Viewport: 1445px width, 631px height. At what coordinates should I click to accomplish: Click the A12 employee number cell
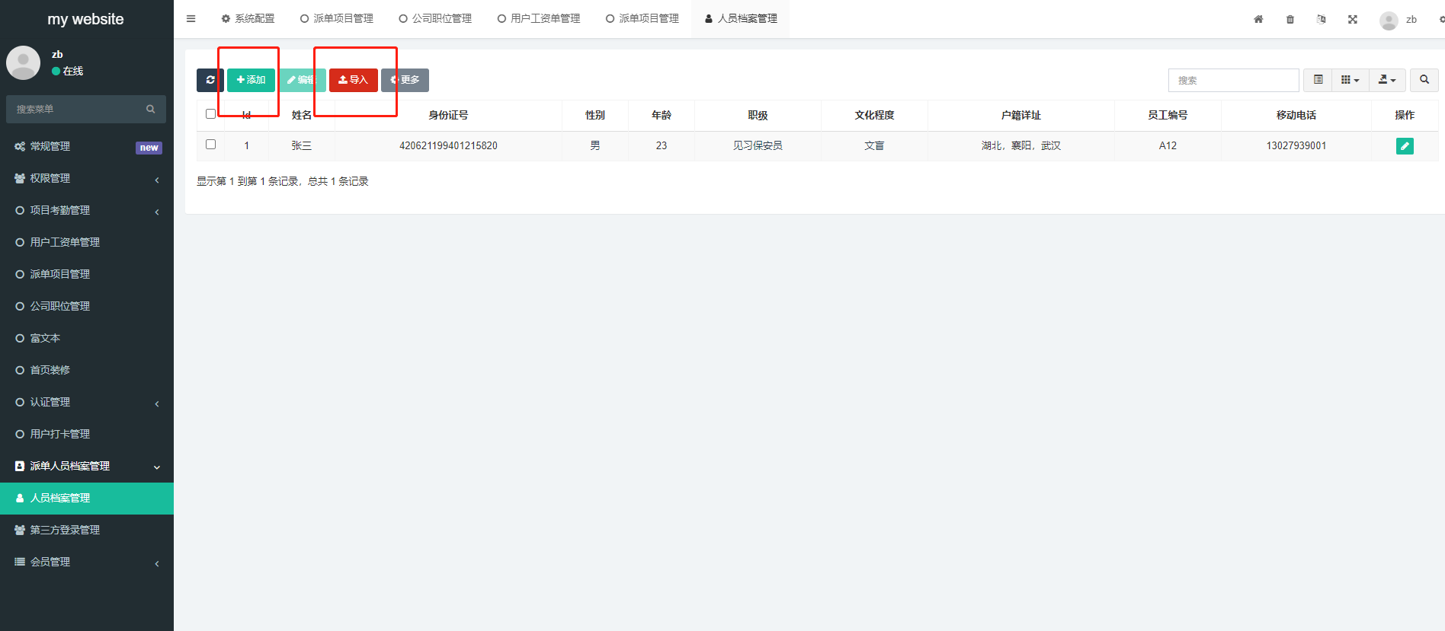[x=1168, y=145]
